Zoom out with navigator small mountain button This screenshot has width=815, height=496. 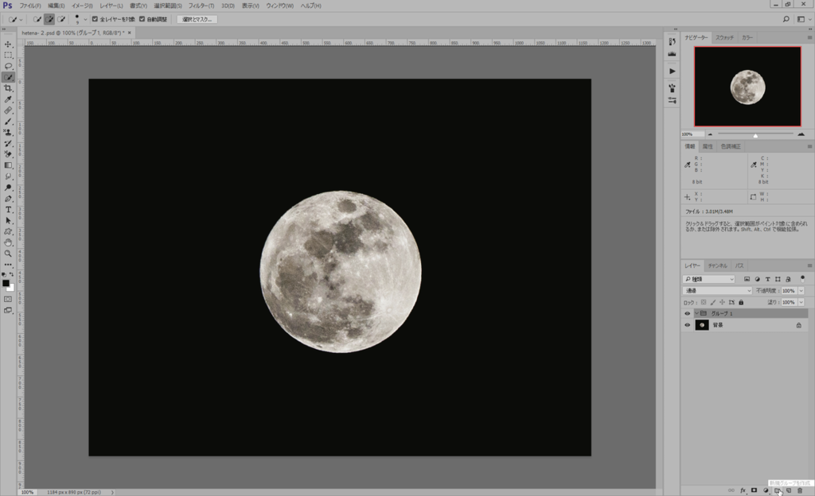click(710, 134)
